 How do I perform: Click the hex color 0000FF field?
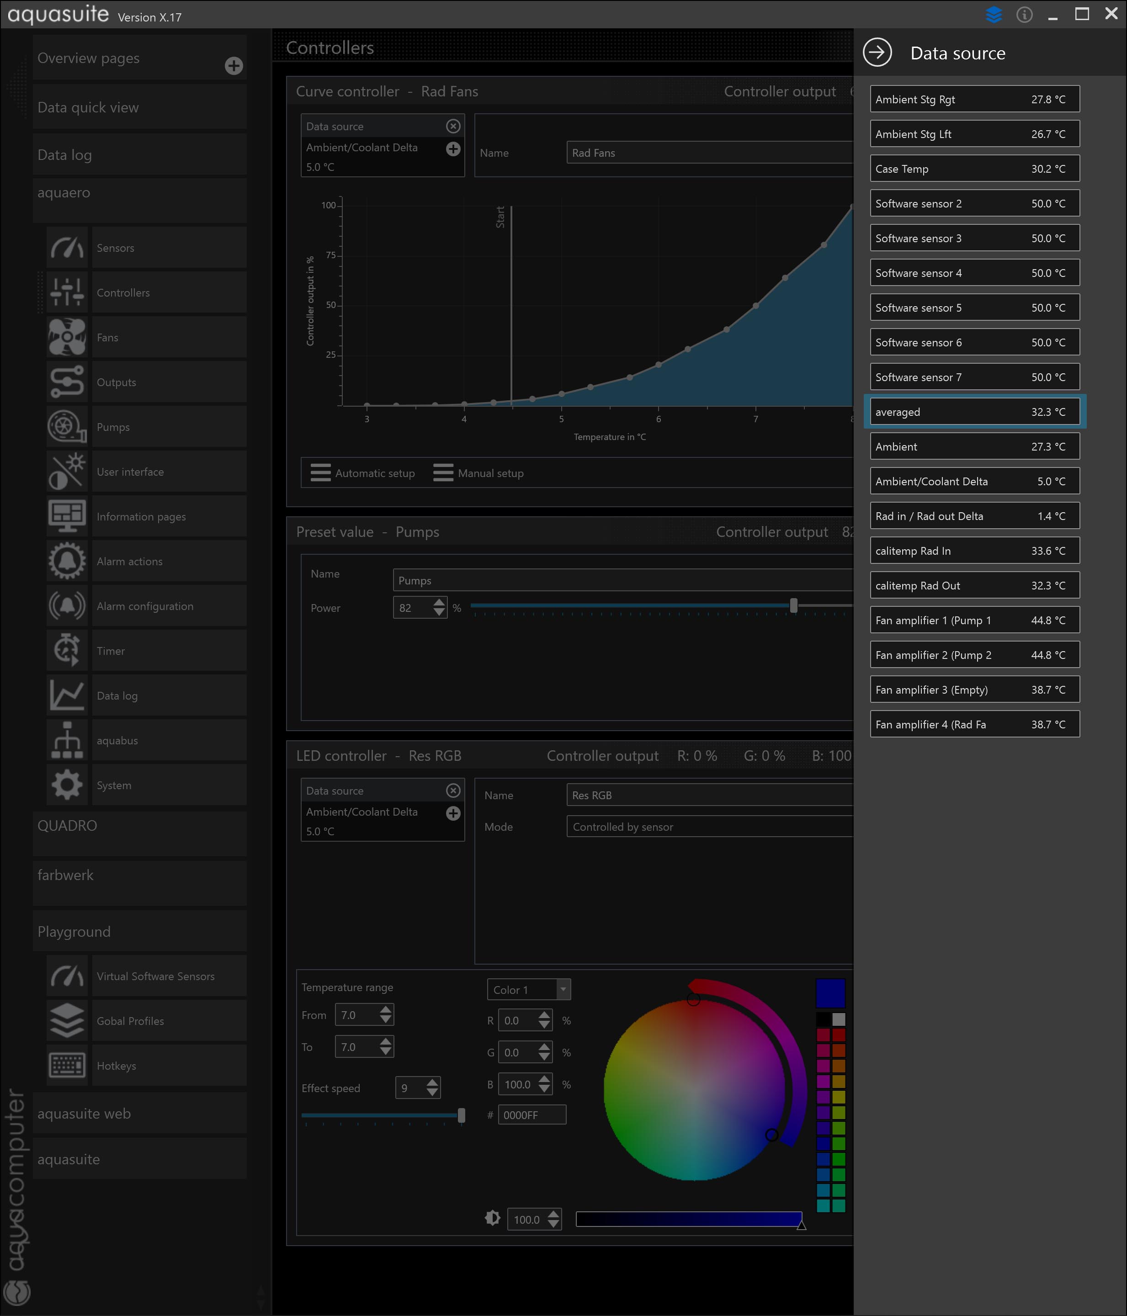[532, 1114]
